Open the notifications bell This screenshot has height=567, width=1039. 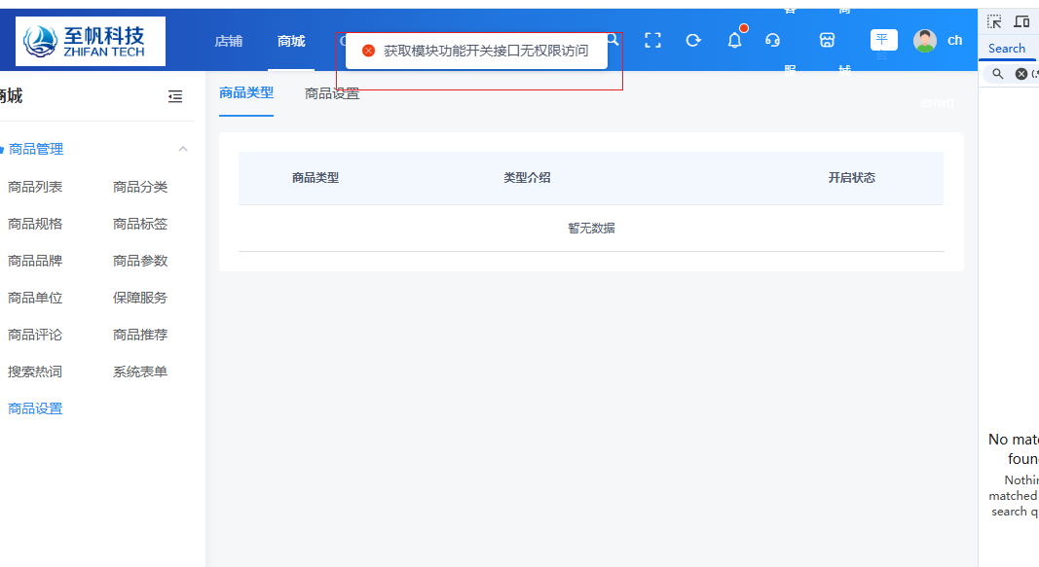click(x=735, y=40)
